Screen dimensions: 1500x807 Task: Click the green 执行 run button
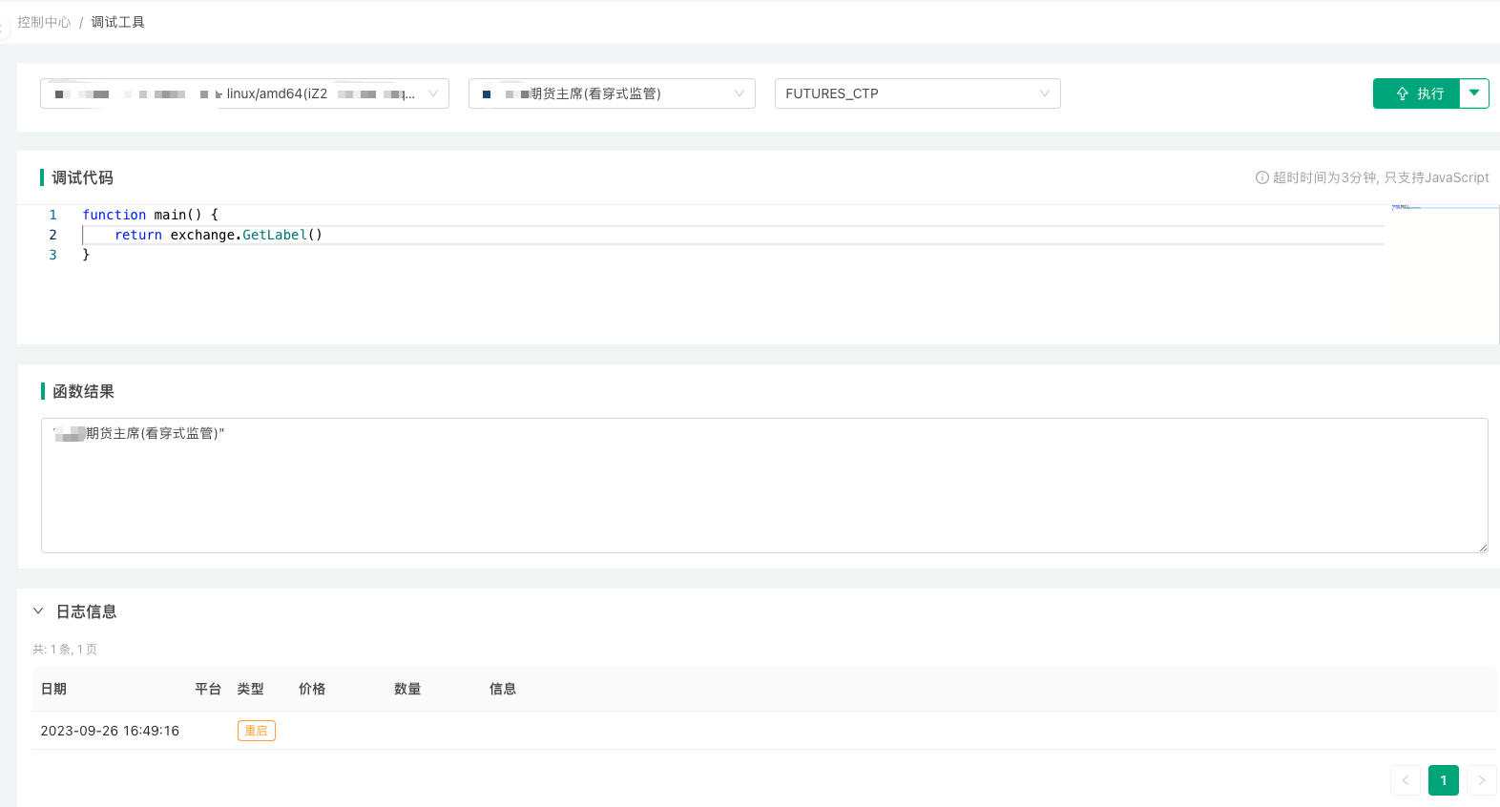coord(1417,93)
